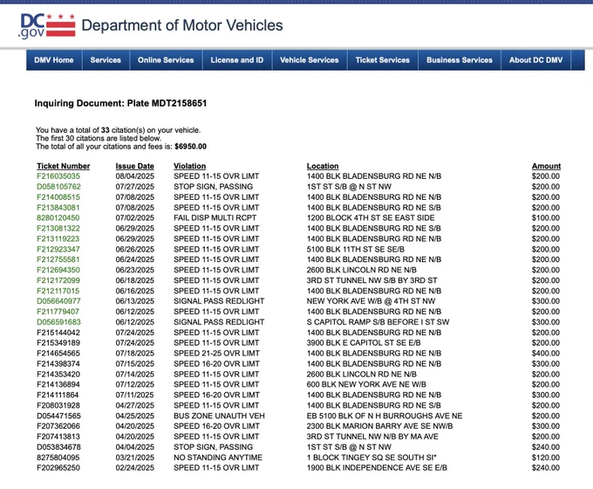593x489 pixels.
Task: Select ticket number D054471565
Action: click(x=58, y=416)
